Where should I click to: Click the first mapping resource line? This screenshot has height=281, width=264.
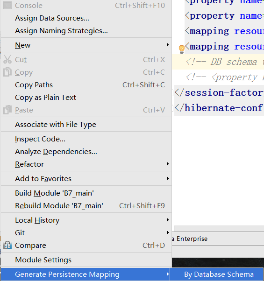point(225,31)
